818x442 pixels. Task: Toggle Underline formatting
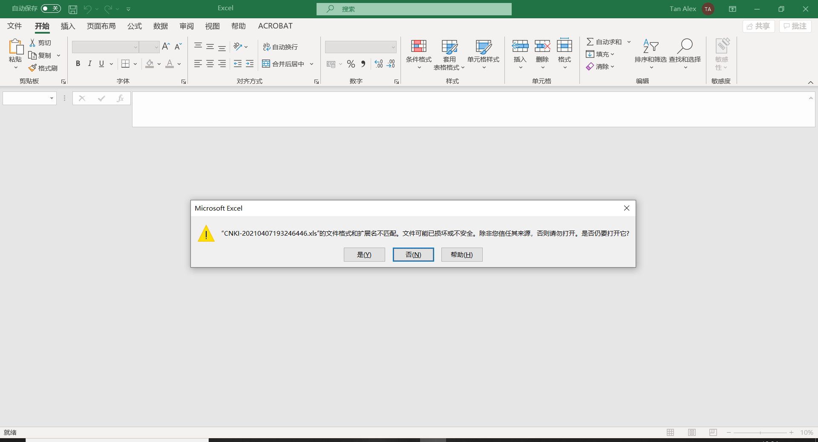coord(101,64)
